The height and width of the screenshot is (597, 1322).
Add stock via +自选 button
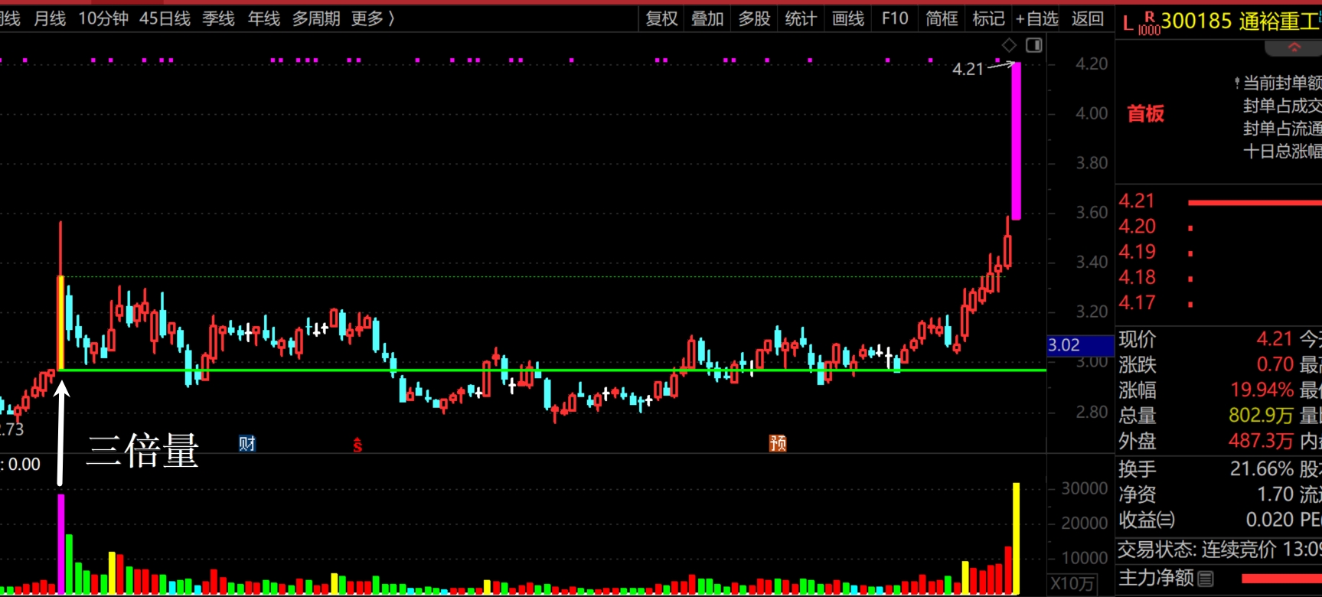pos(1036,18)
